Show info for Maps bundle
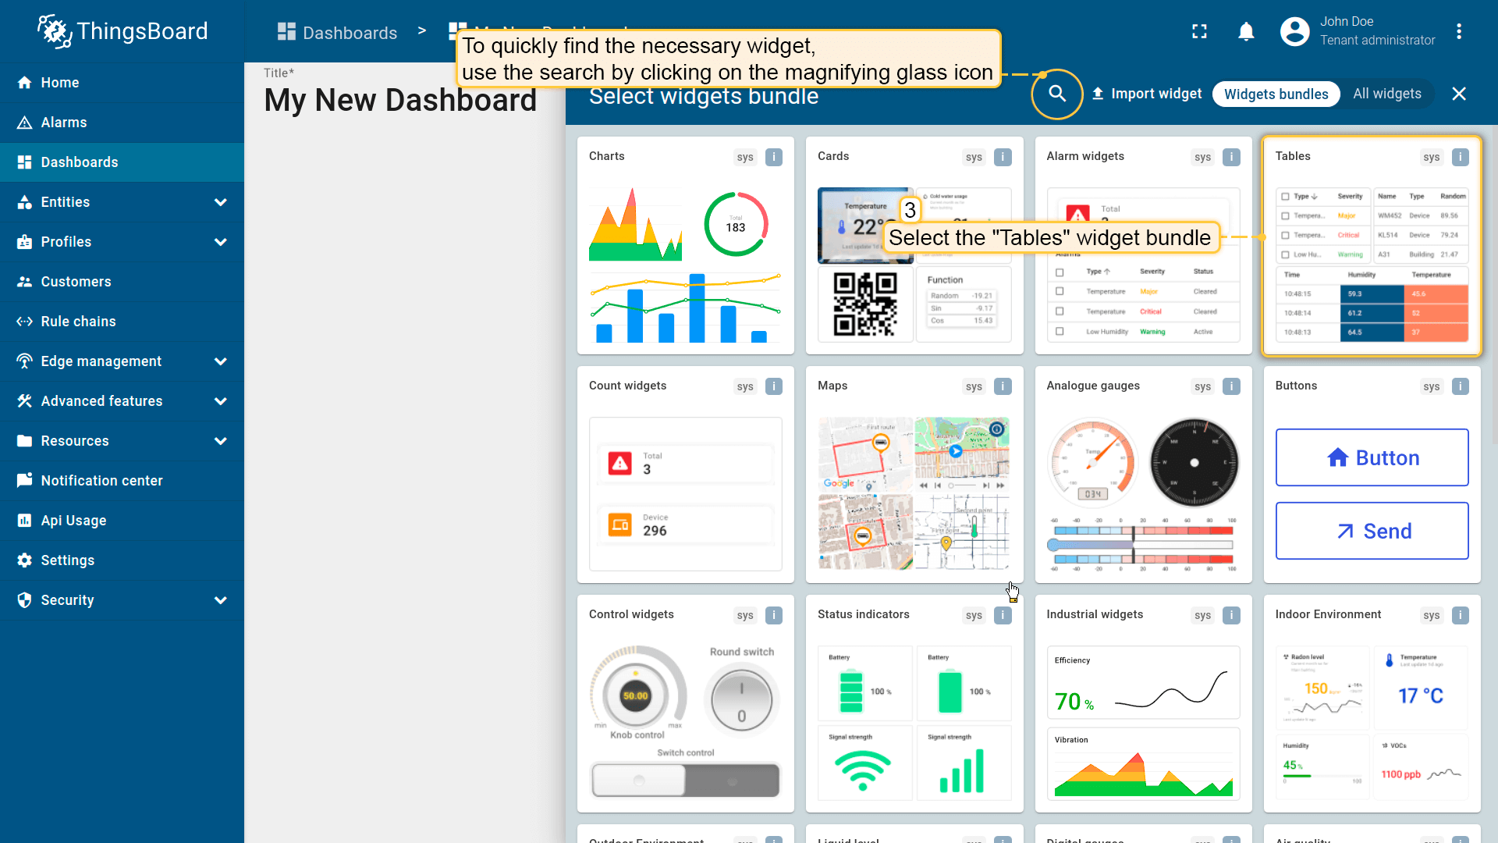 point(1003,386)
